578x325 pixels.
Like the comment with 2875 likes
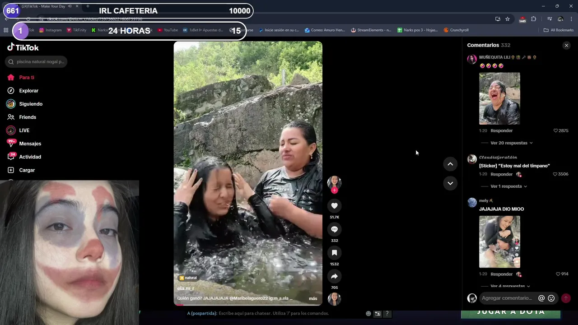coord(556,131)
